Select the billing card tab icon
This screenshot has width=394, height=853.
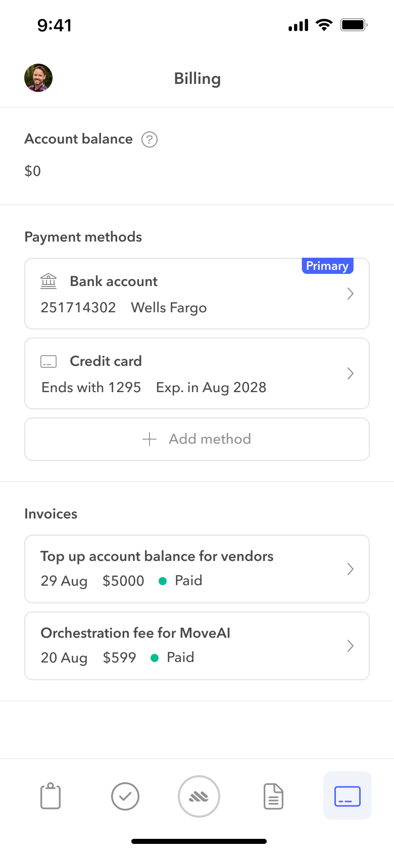[x=348, y=796]
